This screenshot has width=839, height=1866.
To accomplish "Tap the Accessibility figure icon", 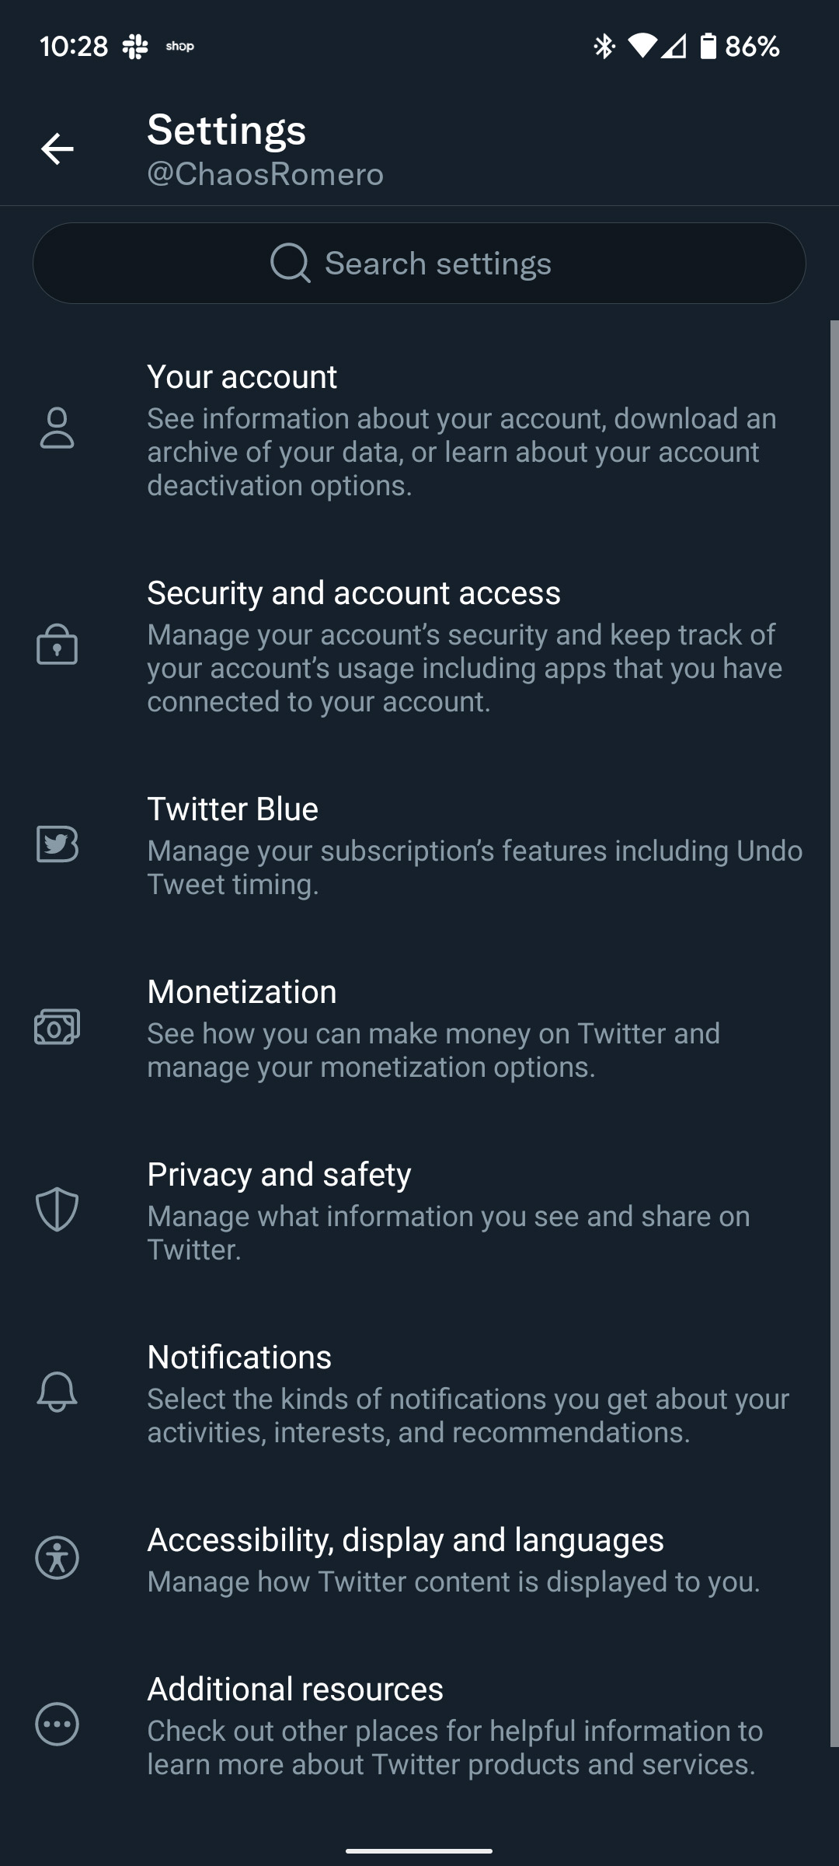I will click(57, 1558).
